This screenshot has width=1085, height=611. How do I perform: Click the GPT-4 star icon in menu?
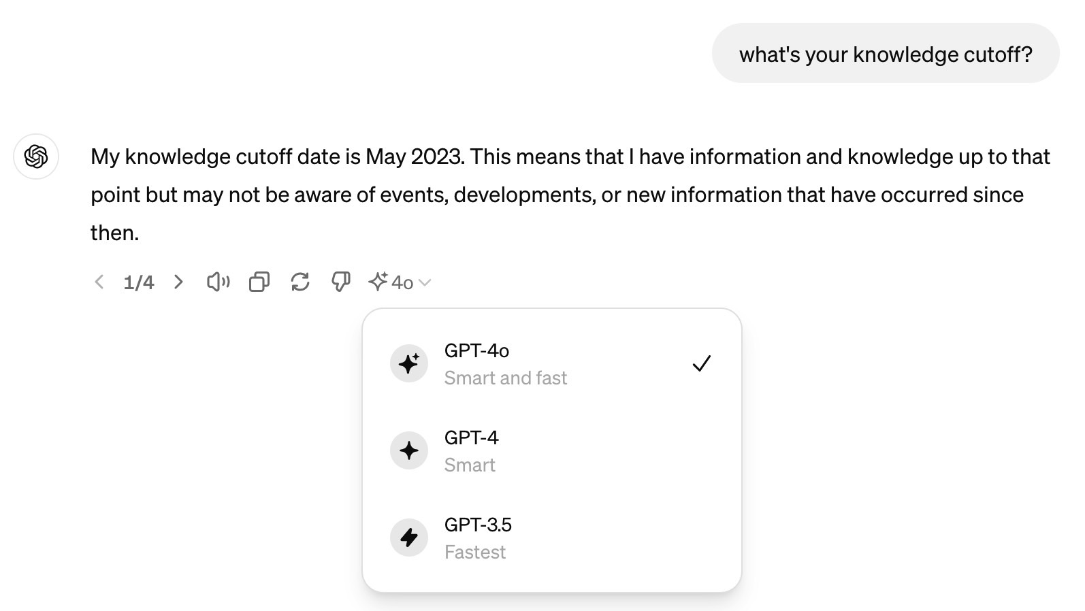tap(409, 450)
